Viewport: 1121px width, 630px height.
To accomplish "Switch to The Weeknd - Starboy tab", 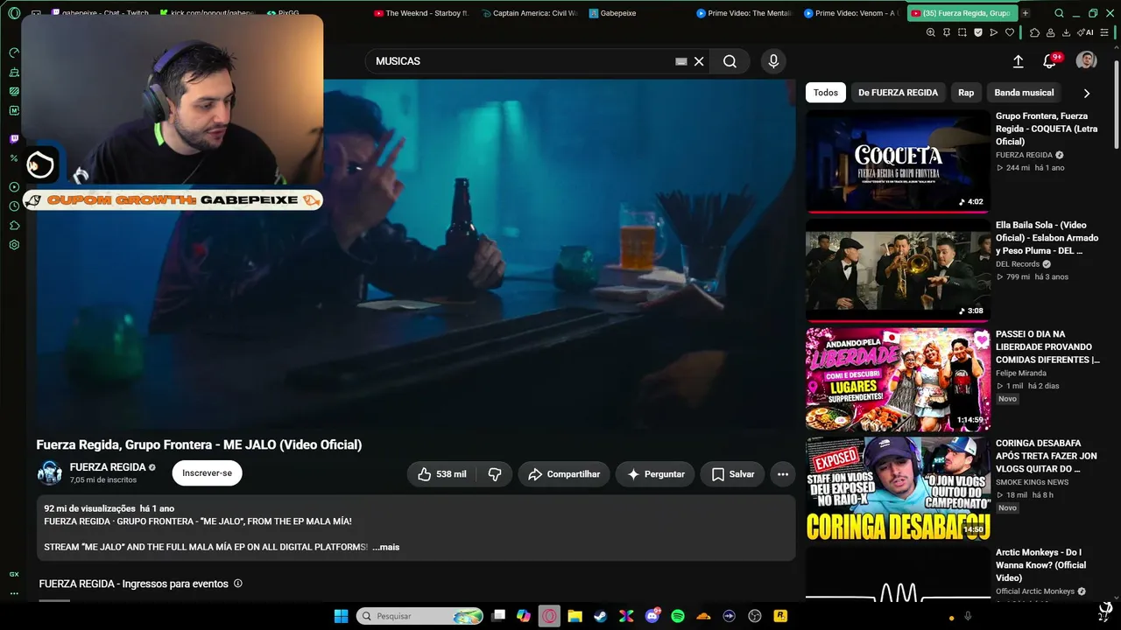I will point(424,13).
